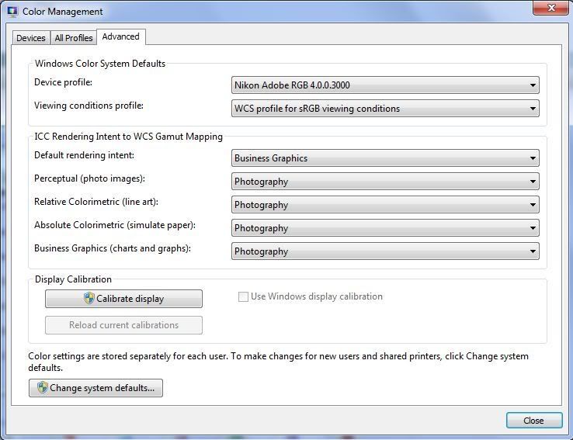
Task: Expand Perceptual (photo images) dropdown
Action: [385, 182]
